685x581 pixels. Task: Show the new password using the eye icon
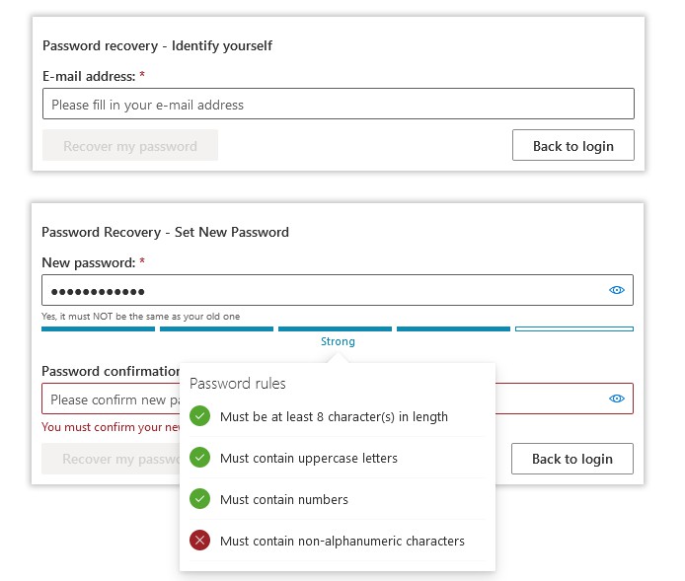tap(617, 290)
